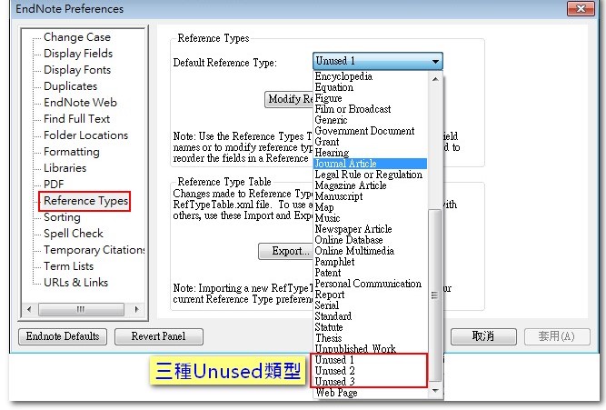Open URLs & Links preferences
The width and height of the screenshot is (606, 410).
click(75, 283)
